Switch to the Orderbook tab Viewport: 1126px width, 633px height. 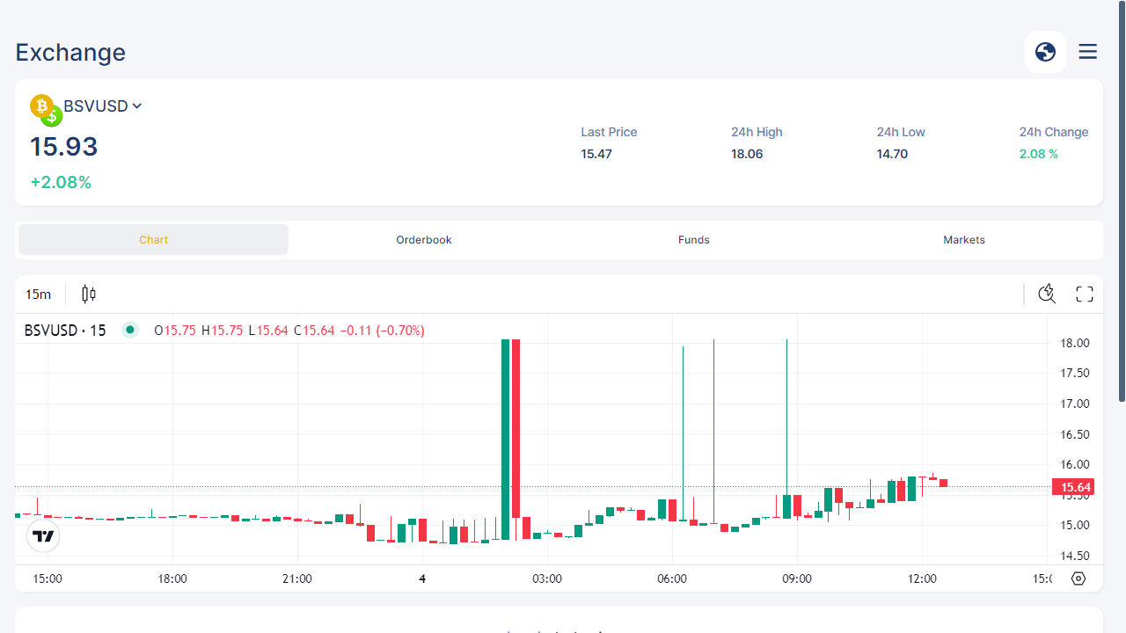tap(424, 240)
